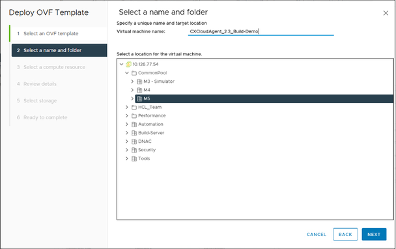
Task: Open step 4 Review details
Action: pyautogui.click(x=59, y=84)
